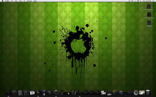156x97 pixels.
Task: Open iCal calendar showing 28
Action: click(x=32, y=92)
